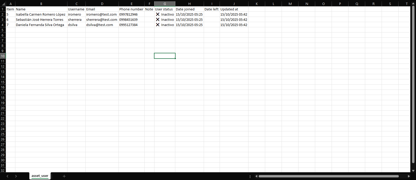Click the vertical scrollbar up arrow
The width and height of the screenshot is (416, 180).
413,4
